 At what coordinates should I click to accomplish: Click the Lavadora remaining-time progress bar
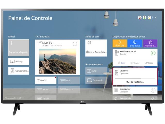pyautogui.click(x=135, y=78)
